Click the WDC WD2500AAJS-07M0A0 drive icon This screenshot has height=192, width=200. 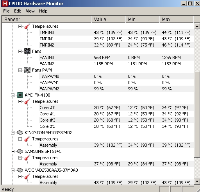click(20, 170)
